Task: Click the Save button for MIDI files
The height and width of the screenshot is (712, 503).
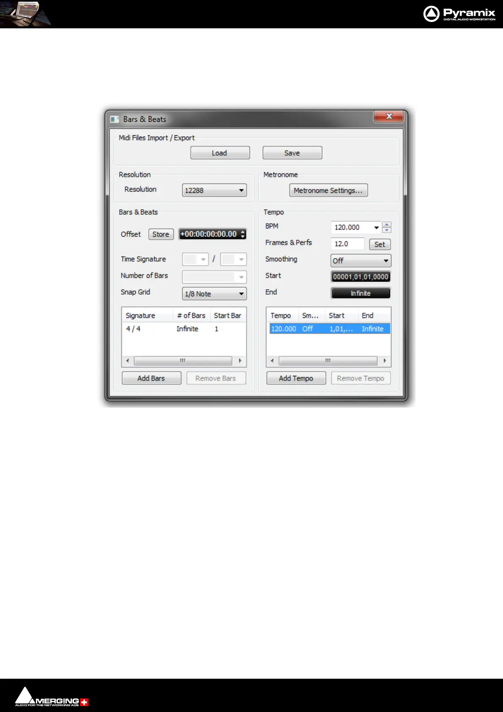Action: (x=292, y=153)
